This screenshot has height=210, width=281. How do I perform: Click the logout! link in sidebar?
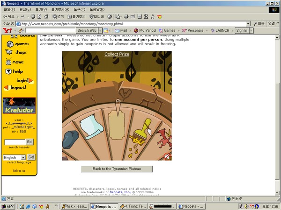point(15,88)
